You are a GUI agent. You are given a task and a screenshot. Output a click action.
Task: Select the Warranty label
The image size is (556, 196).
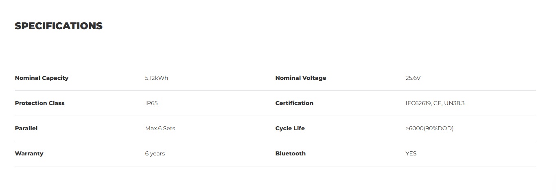[x=29, y=153]
